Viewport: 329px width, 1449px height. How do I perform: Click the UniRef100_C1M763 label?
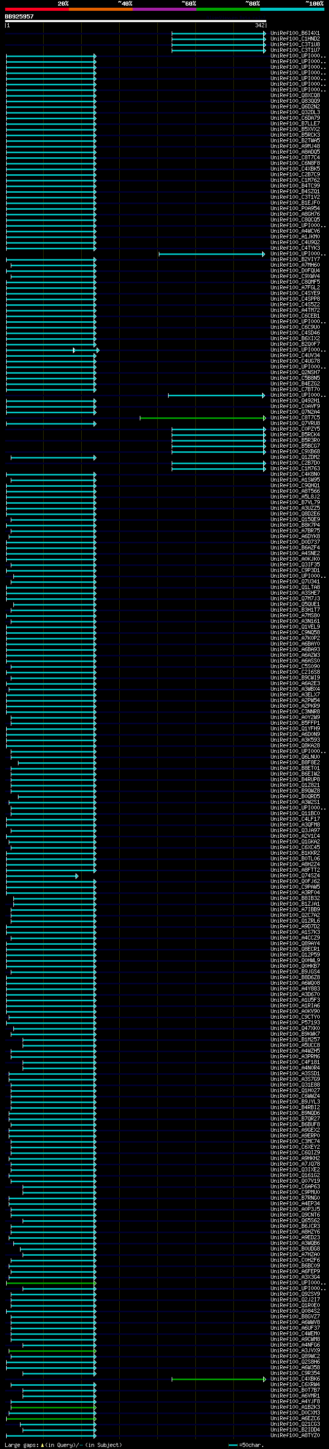(295, 469)
